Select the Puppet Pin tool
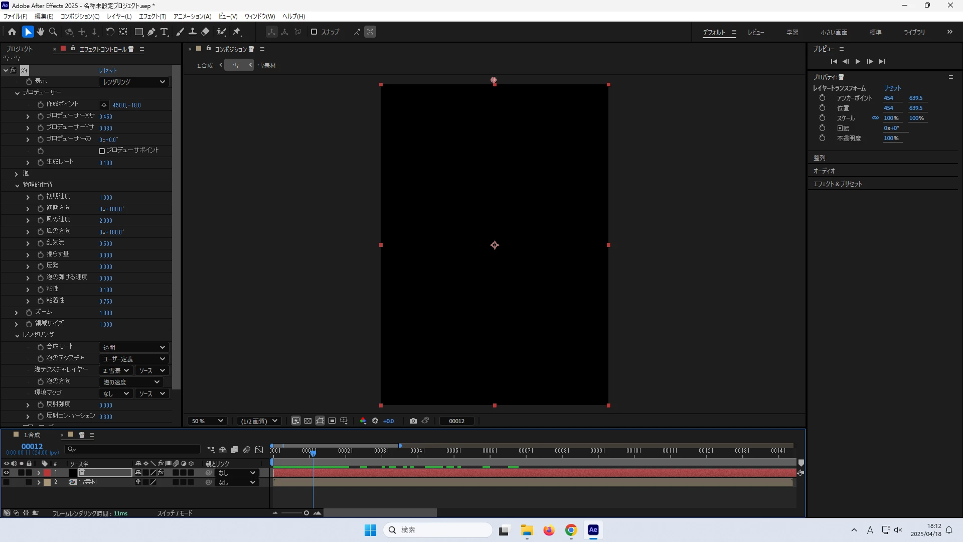This screenshot has width=963, height=542. pos(237,32)
